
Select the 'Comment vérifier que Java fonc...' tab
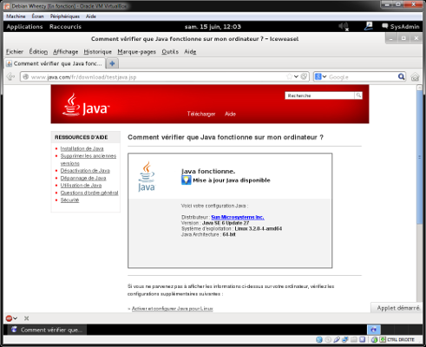[x=55, y=63]
